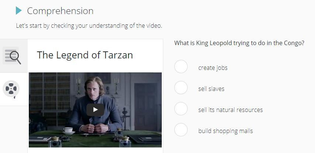
Task: Mark 'build shopping malls' radio button
Action: tap(181, 130)
